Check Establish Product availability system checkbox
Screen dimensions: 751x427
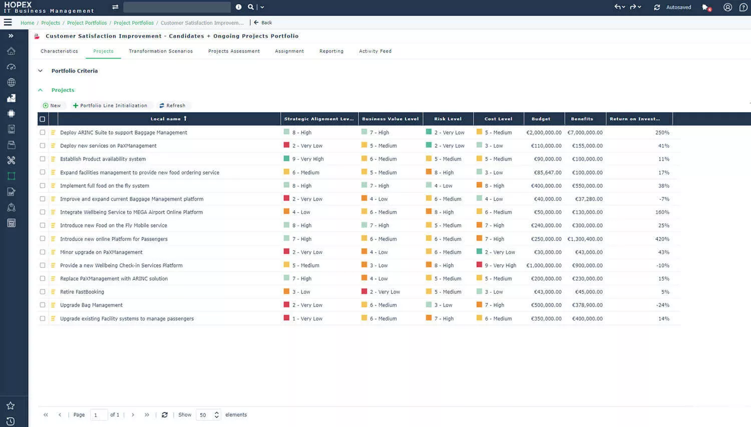(x=43, y=159)
